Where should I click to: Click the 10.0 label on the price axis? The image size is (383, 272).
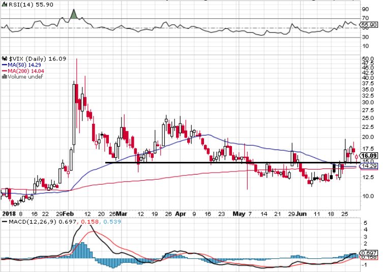pos(368,196)
